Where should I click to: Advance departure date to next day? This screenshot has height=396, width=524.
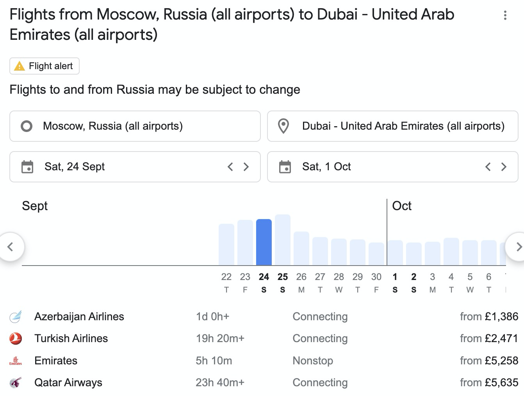(x=246, y=167)
